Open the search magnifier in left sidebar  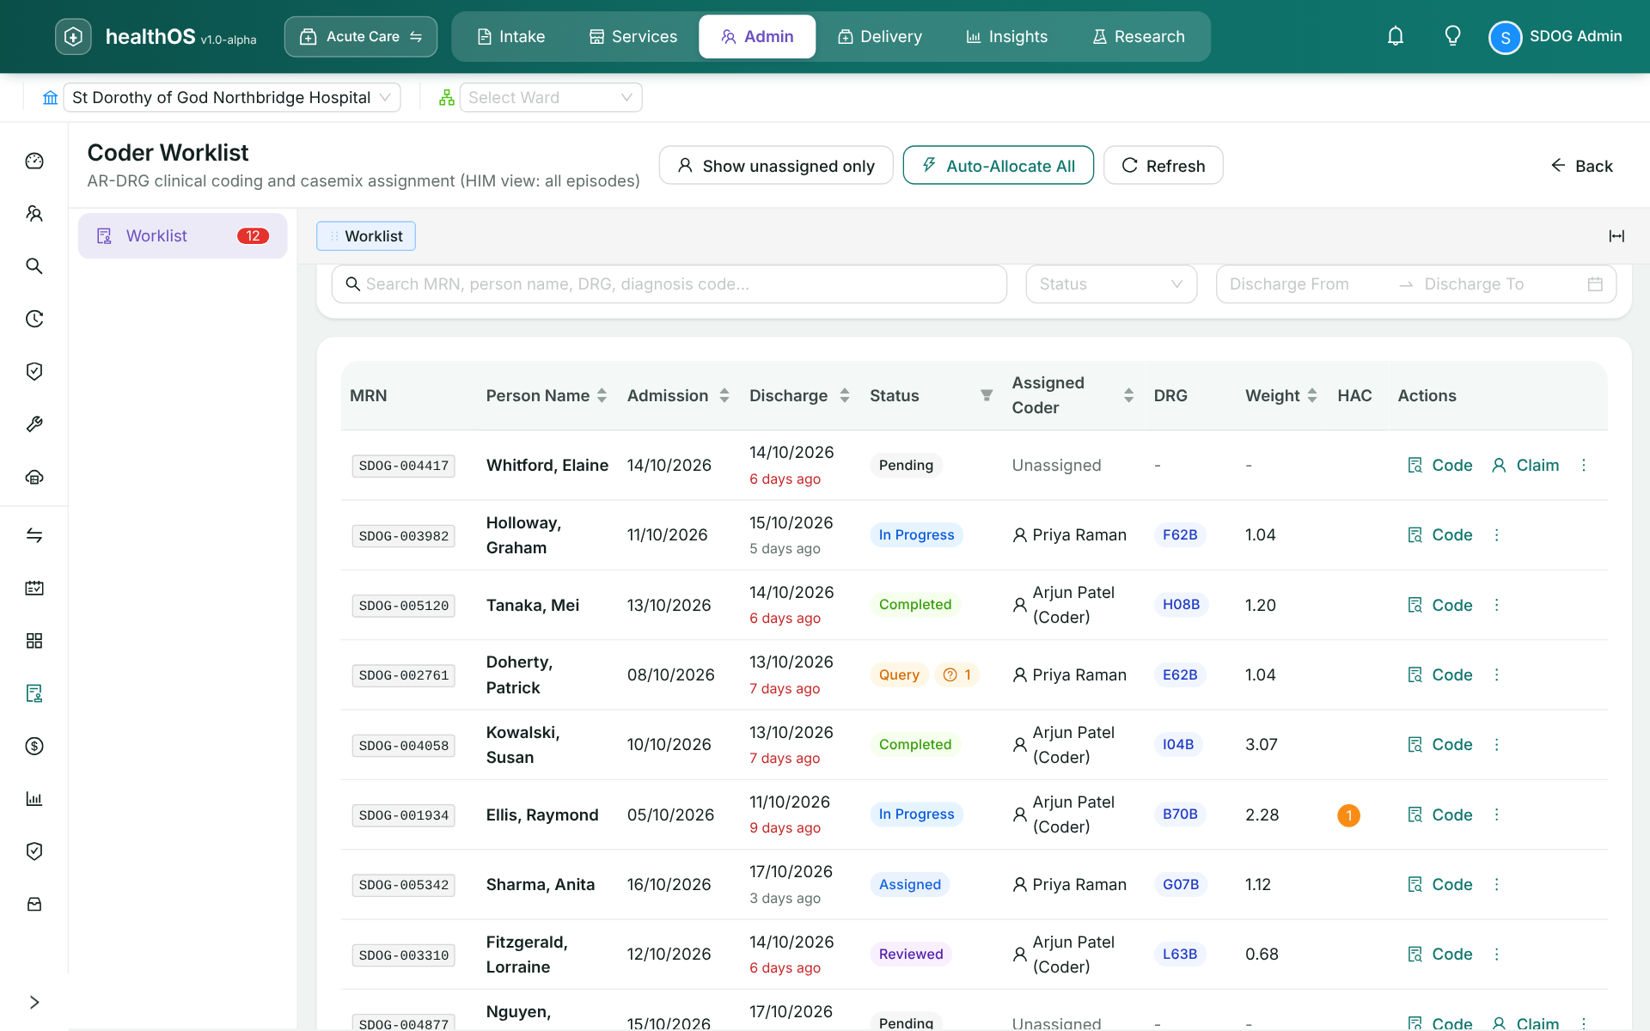(x=34, y=266)
